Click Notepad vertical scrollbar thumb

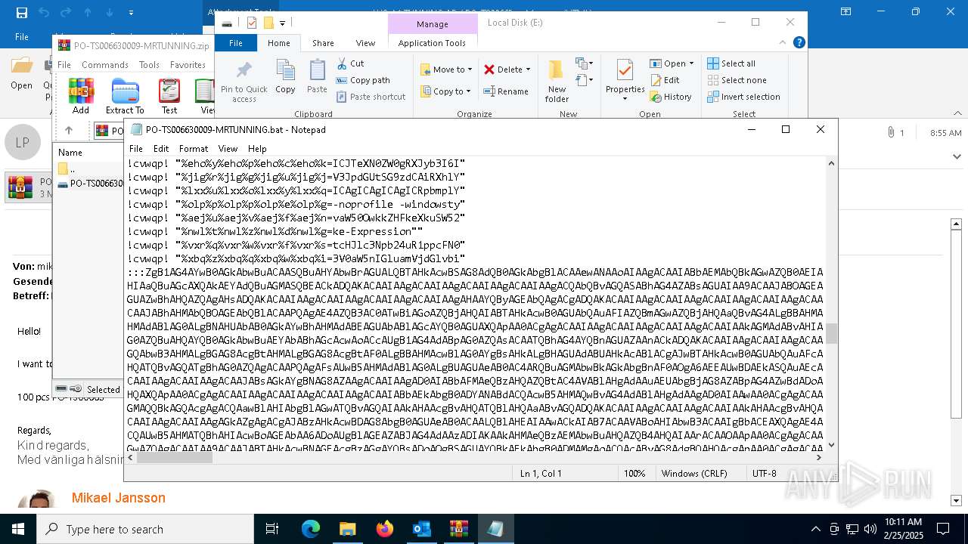click(831, 333)
